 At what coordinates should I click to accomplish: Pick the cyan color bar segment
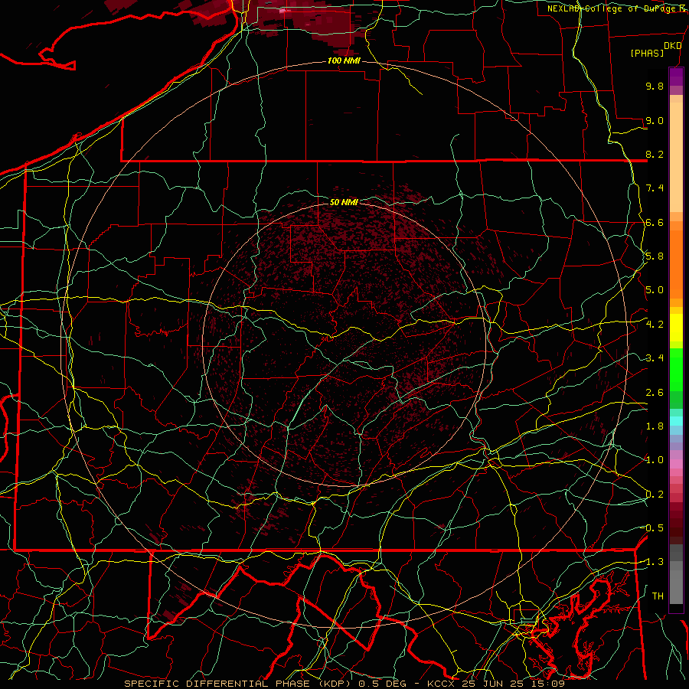click(676, 421)
